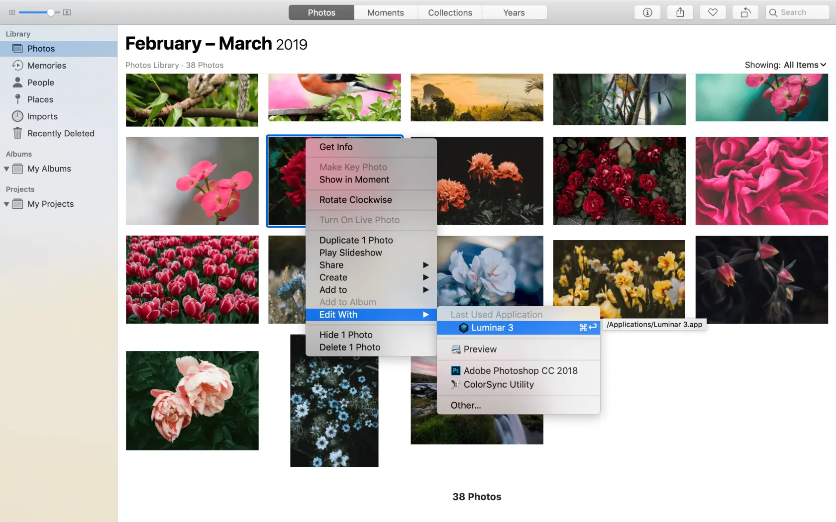Click the Share icon in the toolbar

coord(680,12)
